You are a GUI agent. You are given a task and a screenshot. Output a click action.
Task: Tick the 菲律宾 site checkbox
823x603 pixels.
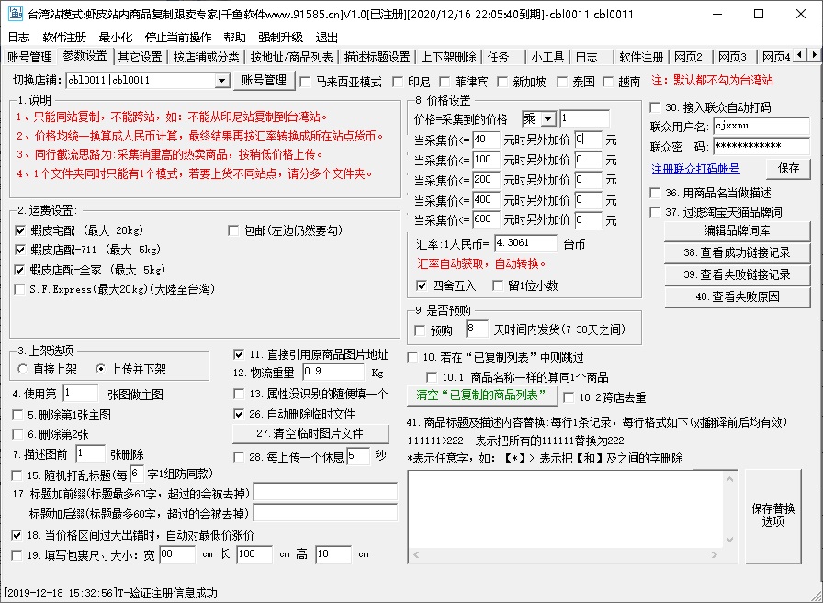coord(445,82)
